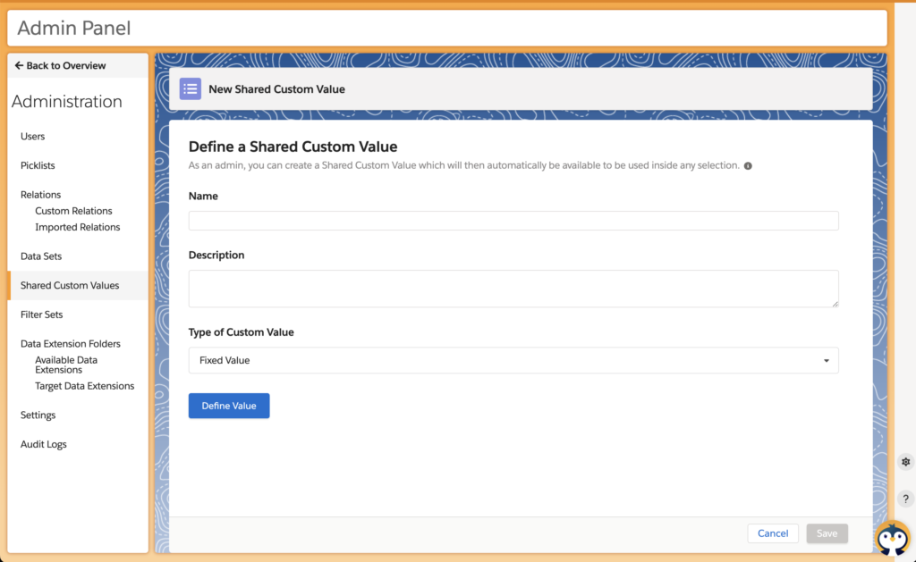Open Custom Relations under Relations

(x=73, y=211)
